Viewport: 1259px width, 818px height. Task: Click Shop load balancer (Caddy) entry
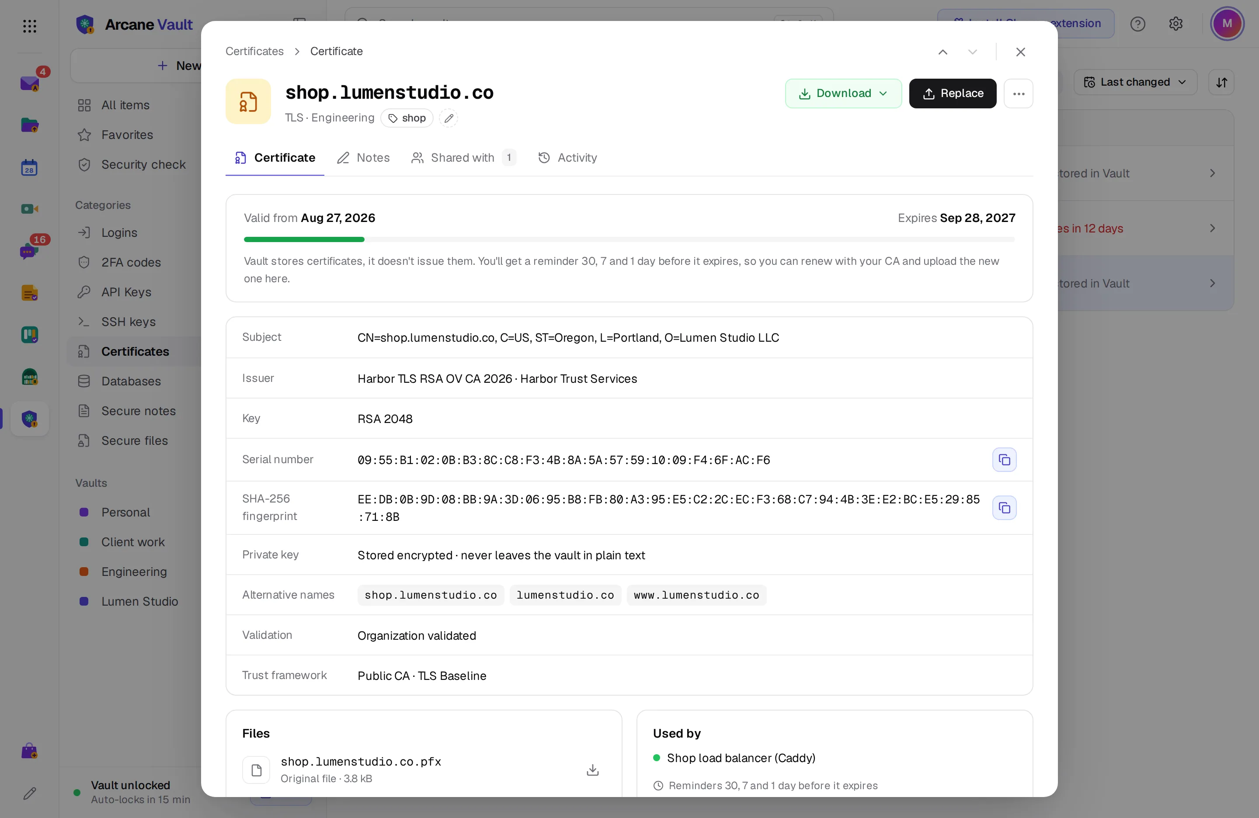741,758
